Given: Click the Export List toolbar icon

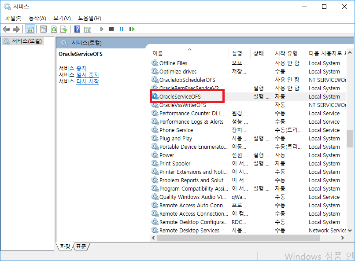Looking at the screenshot, I should coord(64,29).
